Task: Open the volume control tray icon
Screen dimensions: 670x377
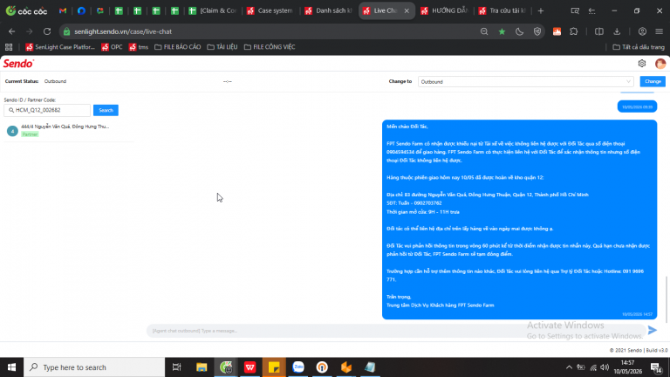Action: tap(605, 367)
